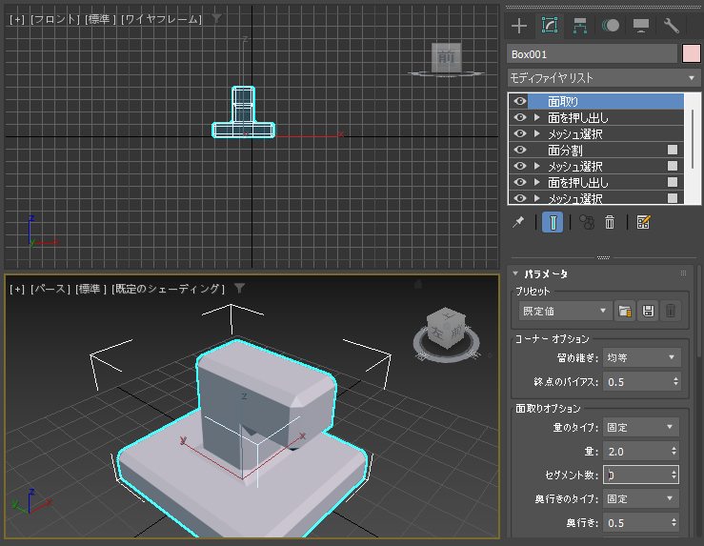Select メッシュ選択 modifier directly above 面分割
The image size is (704, 546).
pyautogui.click(x=575, y=133)
